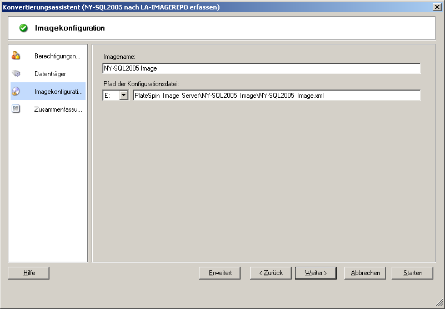Click the Starten button

tap(412, 273)
